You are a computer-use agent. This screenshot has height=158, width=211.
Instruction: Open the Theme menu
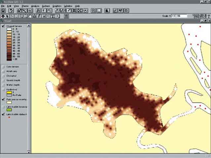coord(25,6)
